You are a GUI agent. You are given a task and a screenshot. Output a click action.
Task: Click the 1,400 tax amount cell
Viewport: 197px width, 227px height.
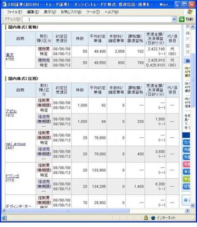tap(135, 187)
